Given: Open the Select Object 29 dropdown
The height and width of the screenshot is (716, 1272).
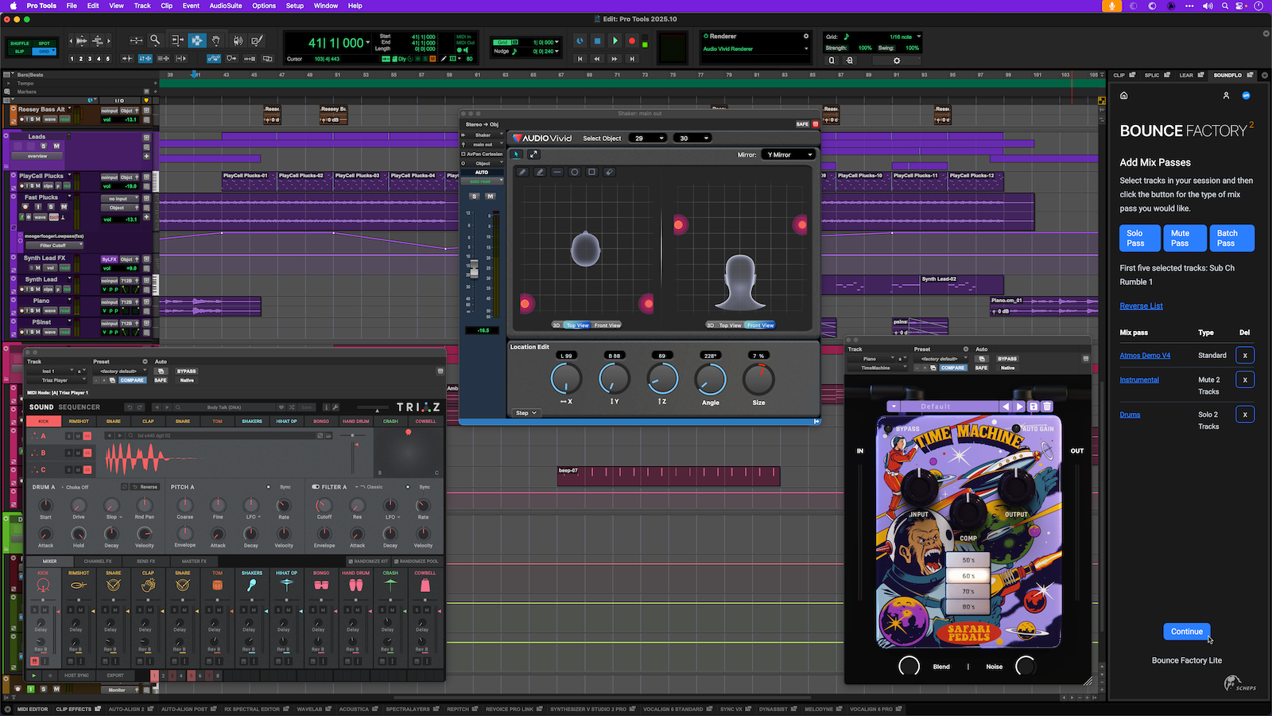Looking at the screenshot, I should point(648,138).
